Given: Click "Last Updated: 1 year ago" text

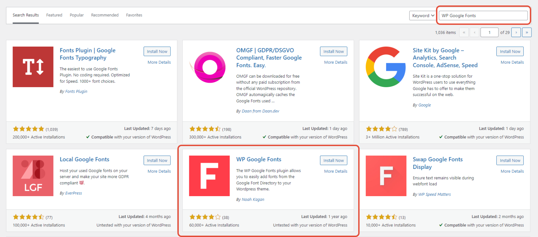Looking at the screenshot, I should (324, 217).
